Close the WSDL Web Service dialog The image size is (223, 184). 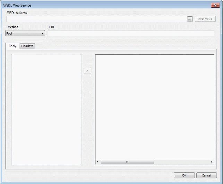coord(215,5)
